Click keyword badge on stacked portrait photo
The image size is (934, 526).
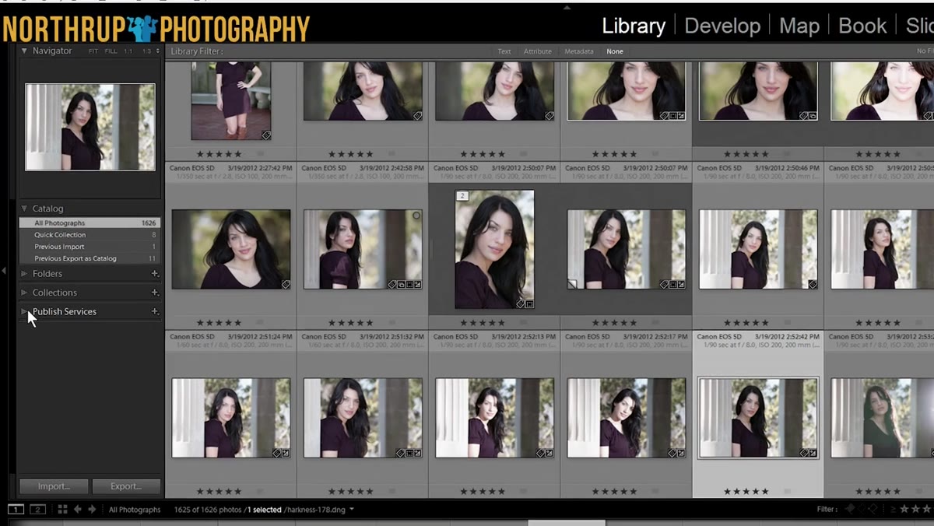tap(521, 303)
